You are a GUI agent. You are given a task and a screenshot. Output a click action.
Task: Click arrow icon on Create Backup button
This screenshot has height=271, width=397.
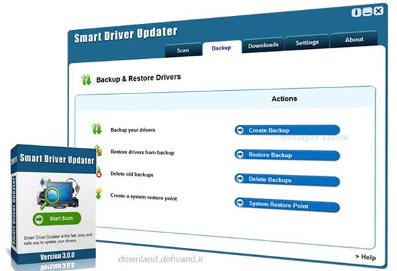[x=240, y=130]
